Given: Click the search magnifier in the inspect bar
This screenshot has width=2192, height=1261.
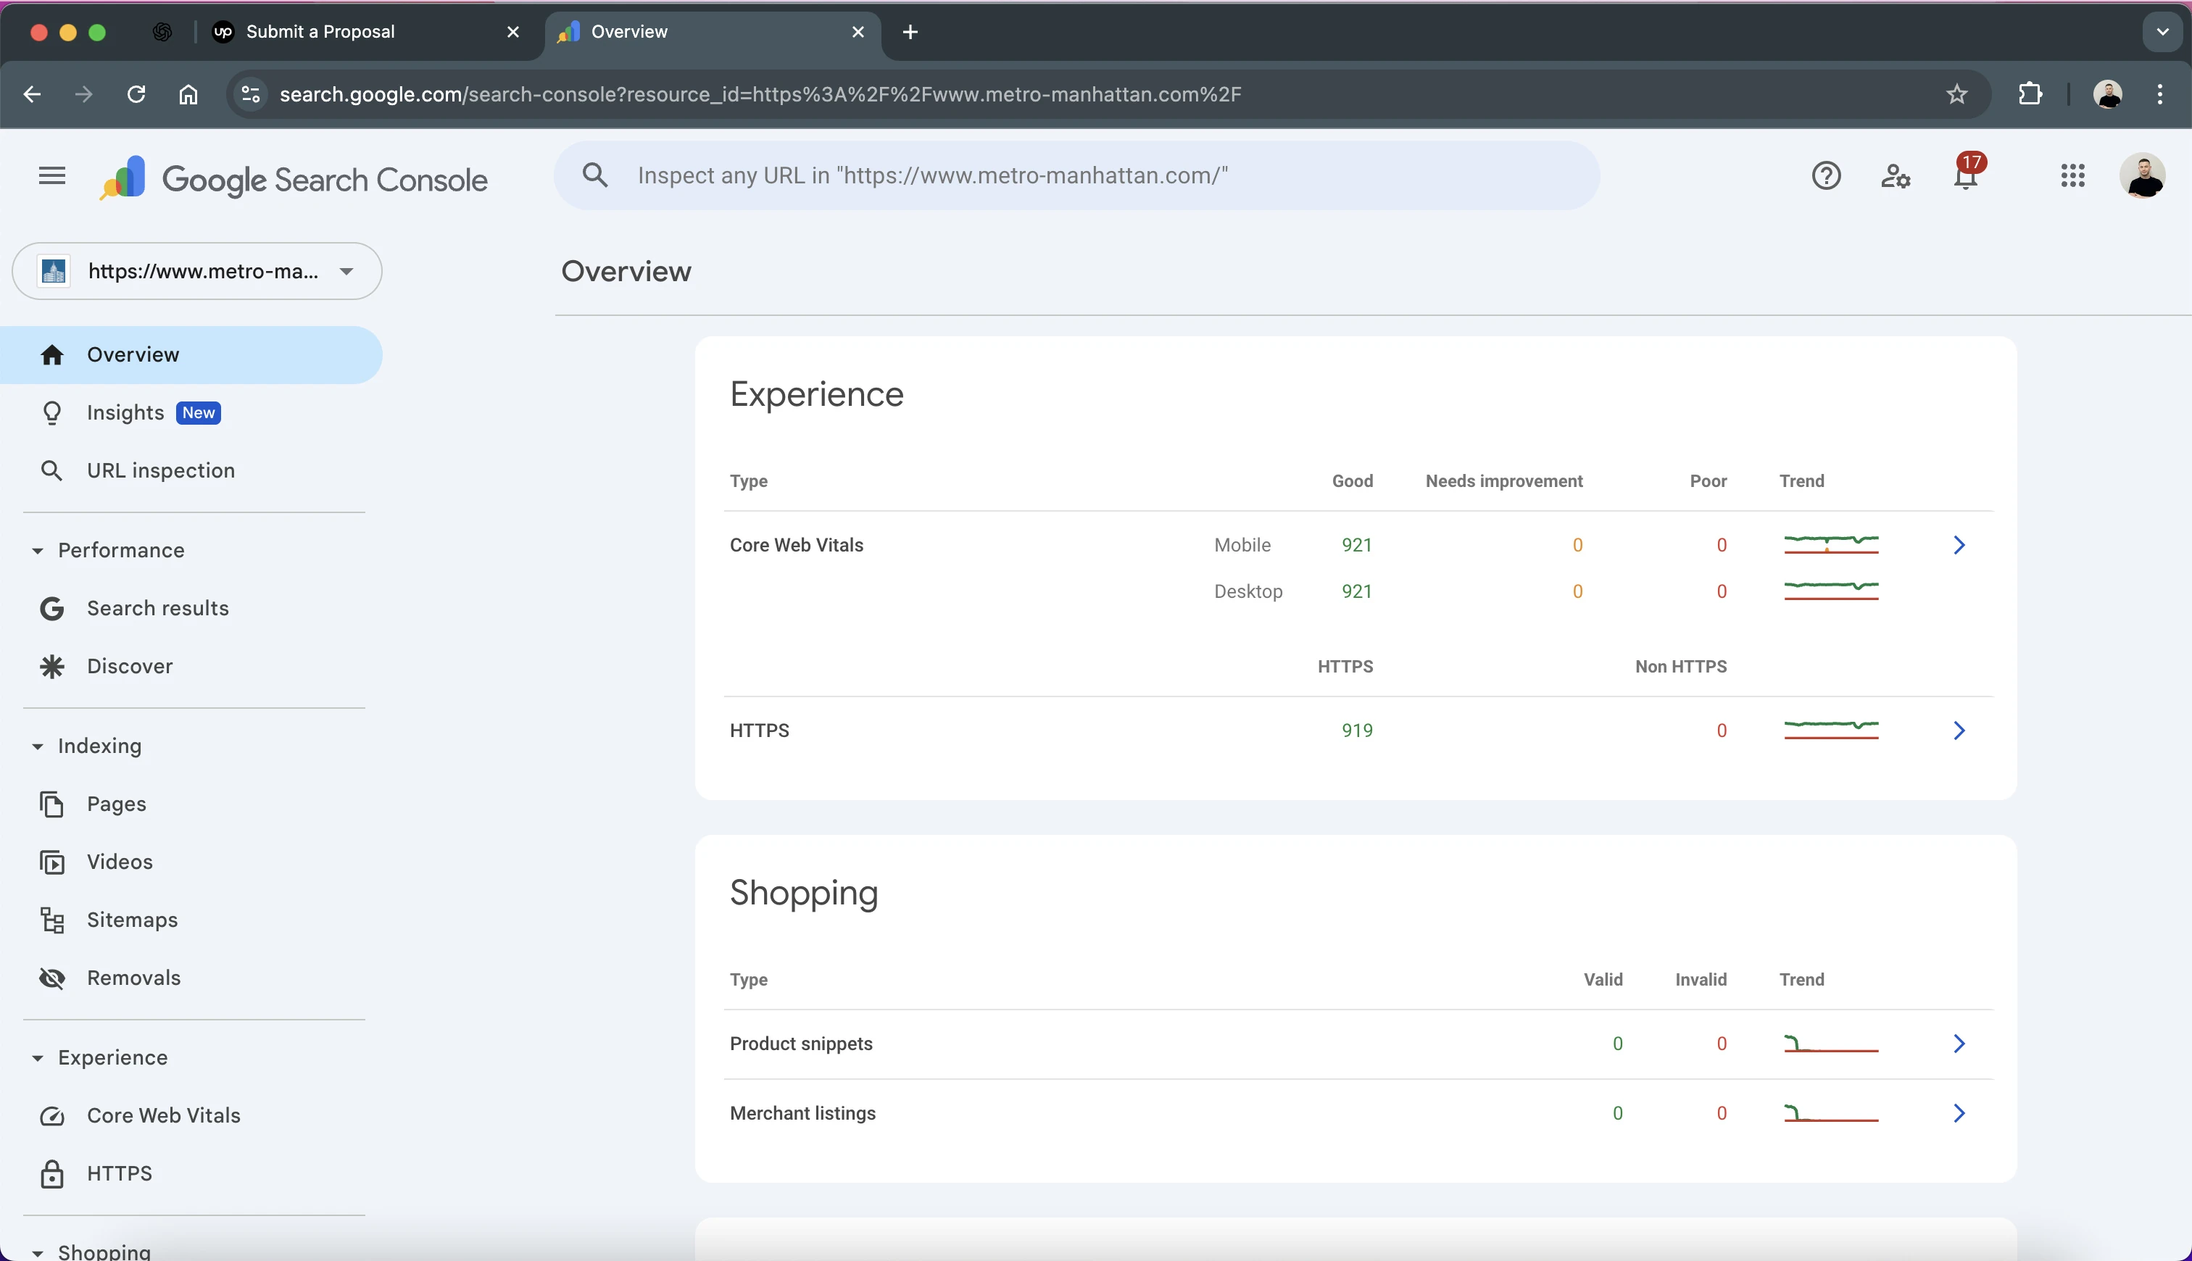Looking at the screenshot, I should [595, 175].
